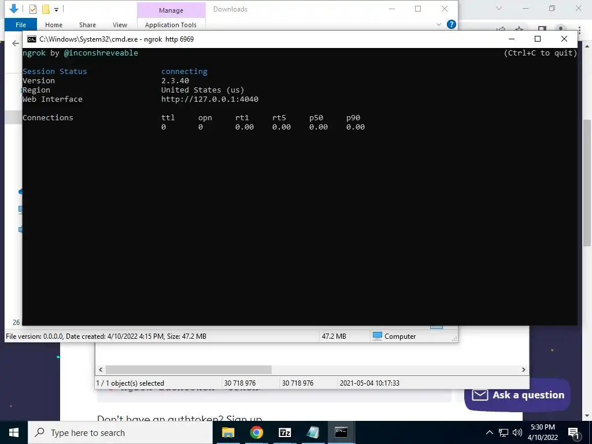
Task: Switch to the View ribbon tab
Action: 120,24
